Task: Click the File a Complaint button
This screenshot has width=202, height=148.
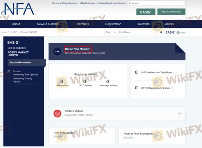Action: tap(171, 12)
